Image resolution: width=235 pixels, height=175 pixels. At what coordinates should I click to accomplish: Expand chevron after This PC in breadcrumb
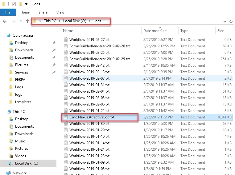60,21
